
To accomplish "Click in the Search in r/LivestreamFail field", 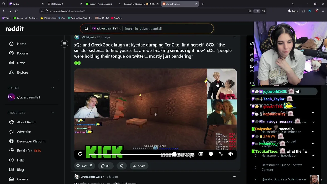I will pos(167,29).
